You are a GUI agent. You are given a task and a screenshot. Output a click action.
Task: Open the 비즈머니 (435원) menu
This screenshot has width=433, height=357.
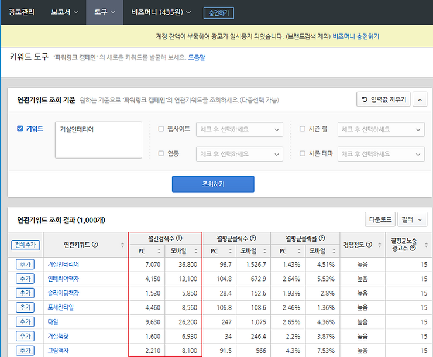[161, 12]
